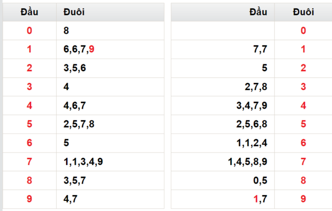Screen dimensions: 332x211
Task: Click the right table's Đầu column header
Action: 223,12
